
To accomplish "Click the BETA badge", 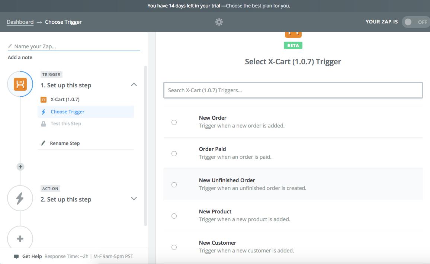I will pyautogui.click(x=293, y=45).
